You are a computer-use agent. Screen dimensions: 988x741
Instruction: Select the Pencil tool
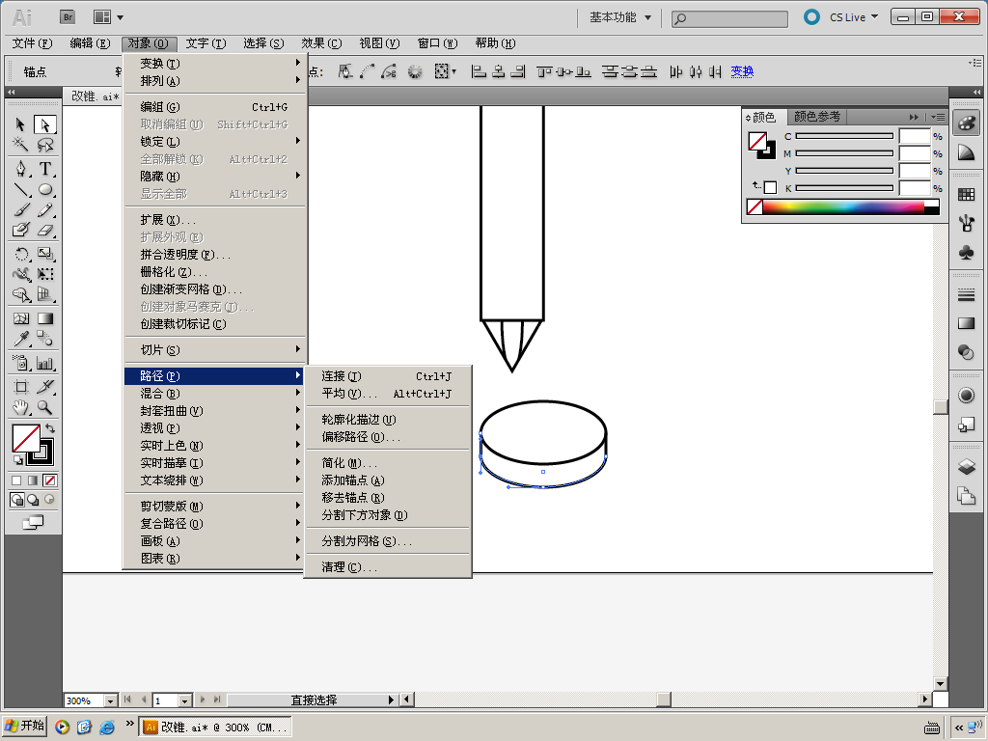click(44, 209)
